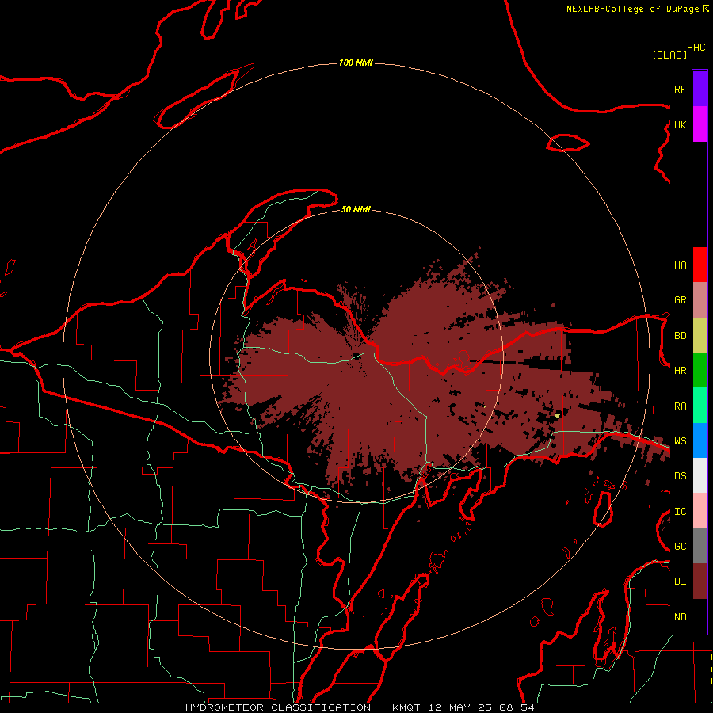Screen dimensions: 713x713
Task: Click the BD yellow legend swatch
Action: [700, 336]
